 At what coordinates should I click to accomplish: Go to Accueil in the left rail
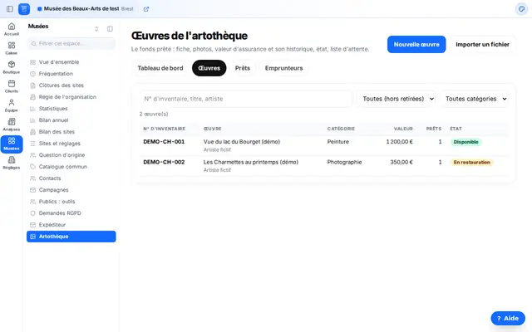pos(12,29)
